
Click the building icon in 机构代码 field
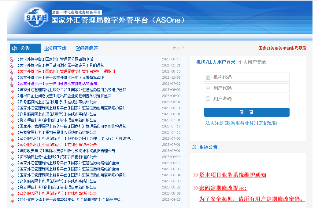208,77
